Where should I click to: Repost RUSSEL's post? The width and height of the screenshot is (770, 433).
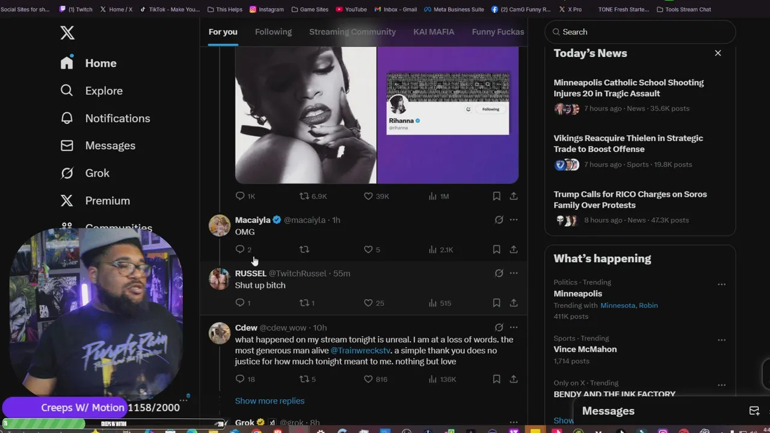(307, 303)
